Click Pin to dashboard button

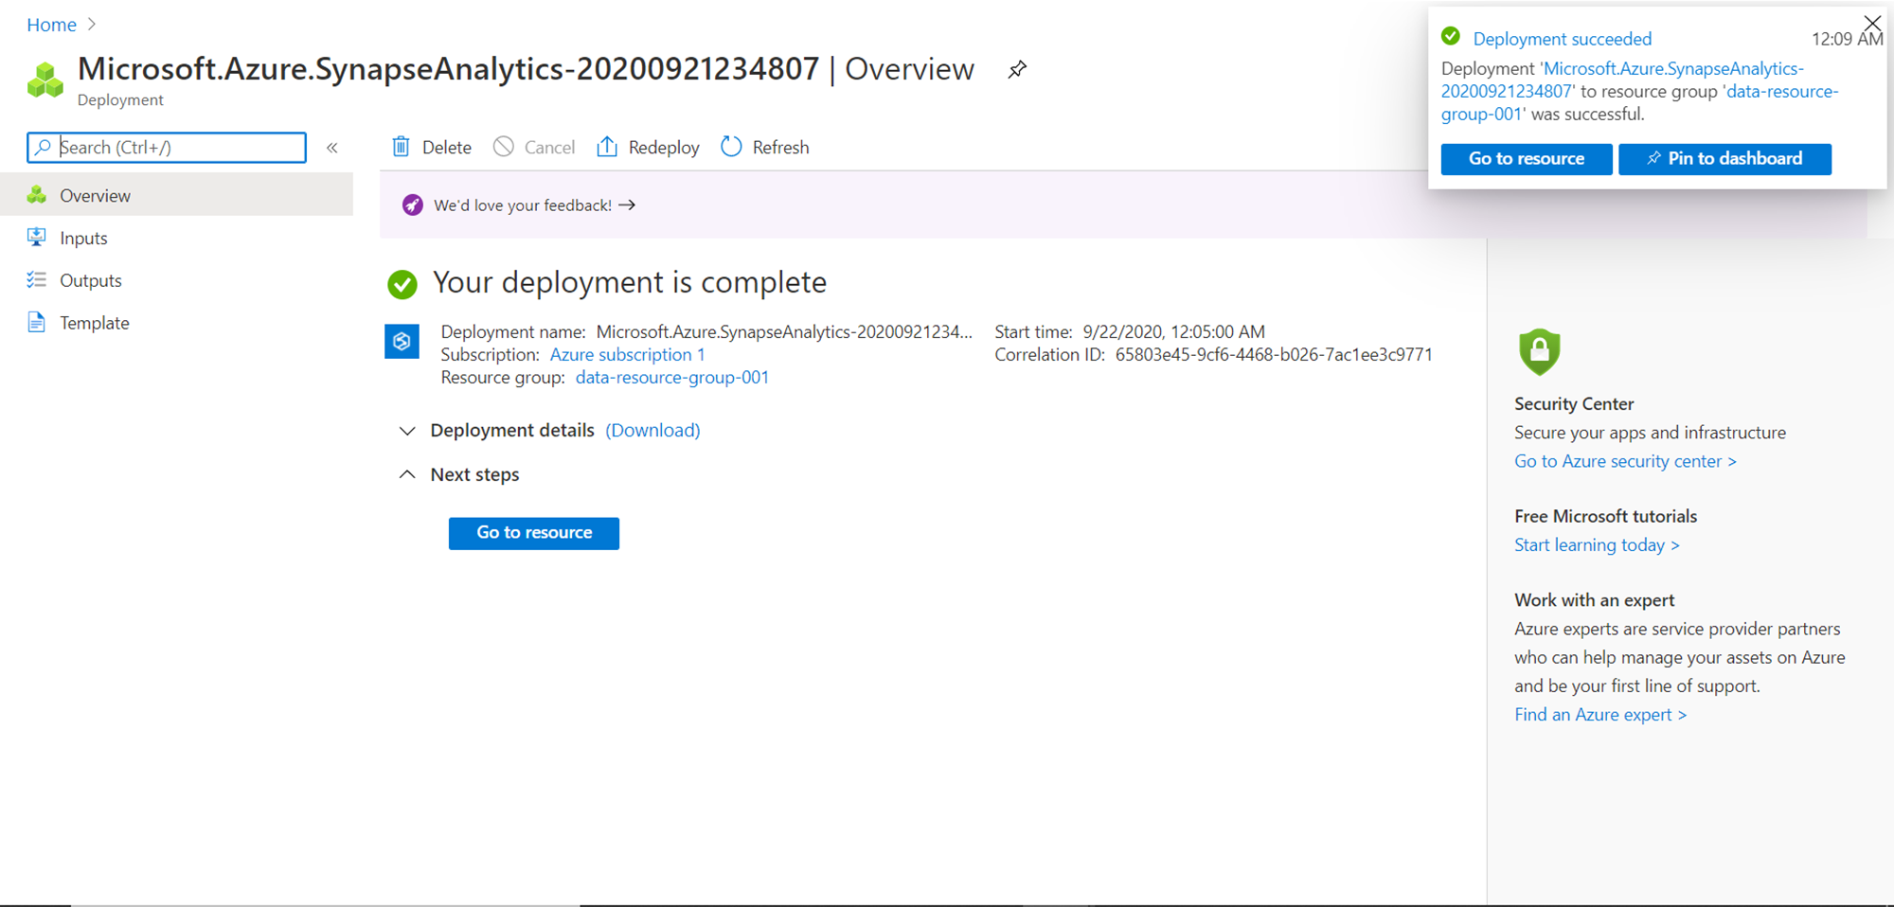coord(1724,159)
